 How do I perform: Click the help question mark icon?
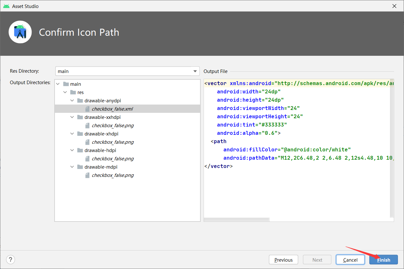pos(11,259)
